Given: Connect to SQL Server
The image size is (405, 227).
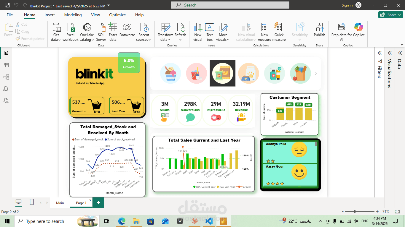Looking at the screenshot, I should (101, 32).
